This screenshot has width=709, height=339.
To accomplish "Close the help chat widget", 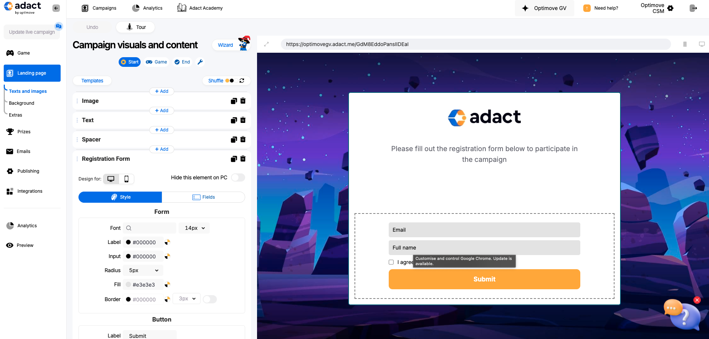I will click(x=697, y=300).
